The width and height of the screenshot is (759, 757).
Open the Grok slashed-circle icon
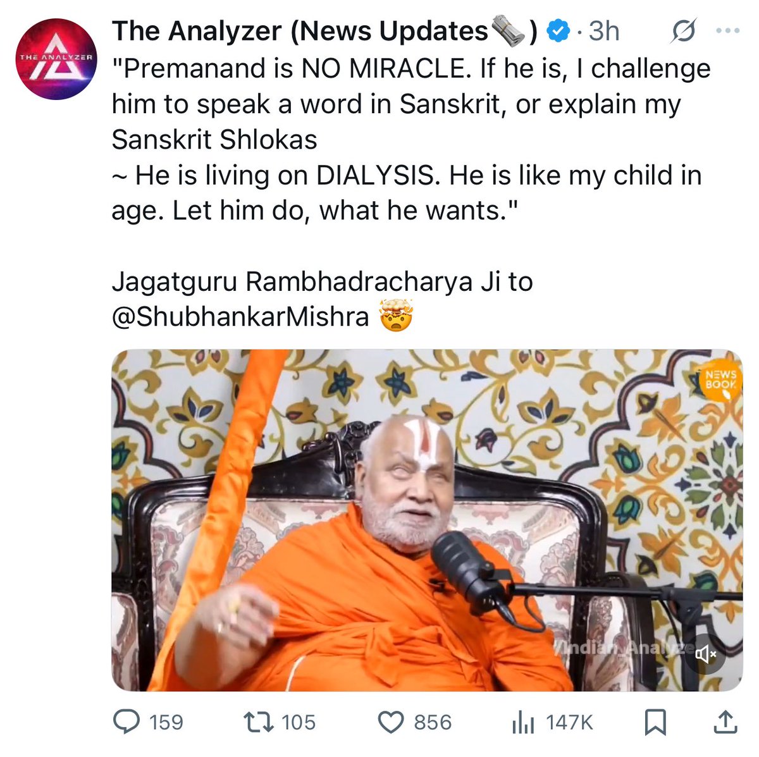pos(684,31)
